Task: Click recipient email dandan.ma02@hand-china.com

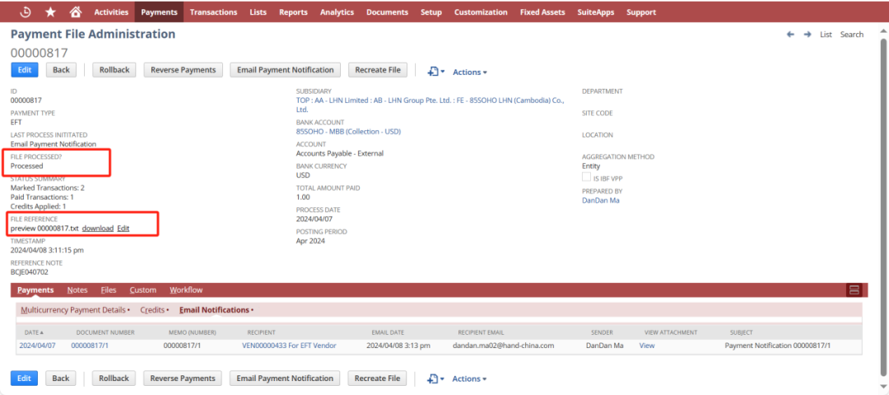Action: [504, 345]
